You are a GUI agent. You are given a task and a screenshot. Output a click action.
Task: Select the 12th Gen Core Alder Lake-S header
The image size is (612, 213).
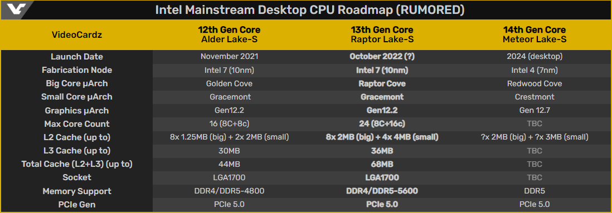pyautogui.click(x=230, y=34)
